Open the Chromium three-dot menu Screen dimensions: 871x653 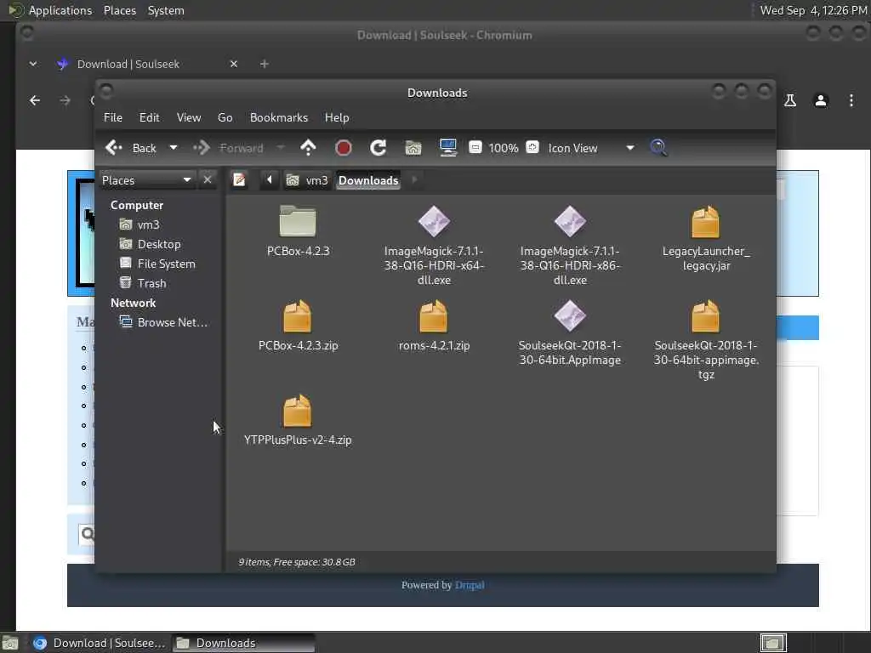[x=851, y=100]
